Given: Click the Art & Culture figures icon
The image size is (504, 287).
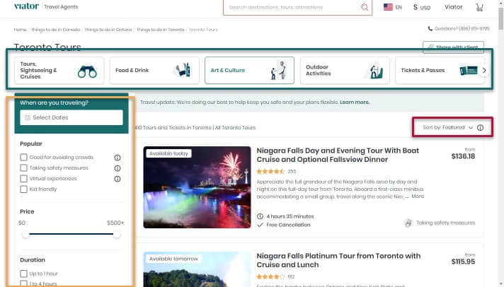Looking at the screenshot, I should pyautogui.click(x=278, y=70).
